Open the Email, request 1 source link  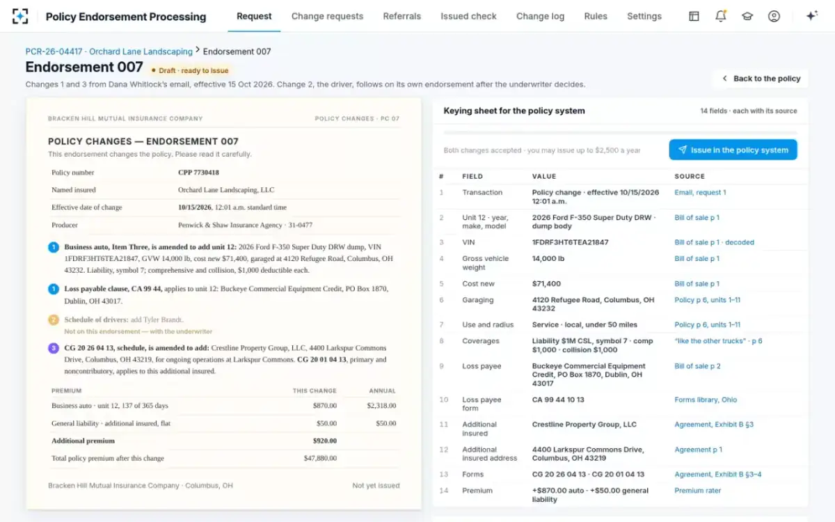coord(700,192)
